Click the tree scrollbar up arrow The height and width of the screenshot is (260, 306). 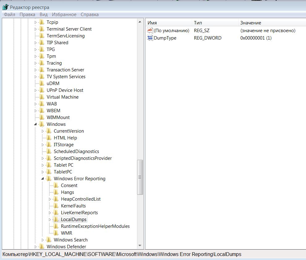click(140, 22)
